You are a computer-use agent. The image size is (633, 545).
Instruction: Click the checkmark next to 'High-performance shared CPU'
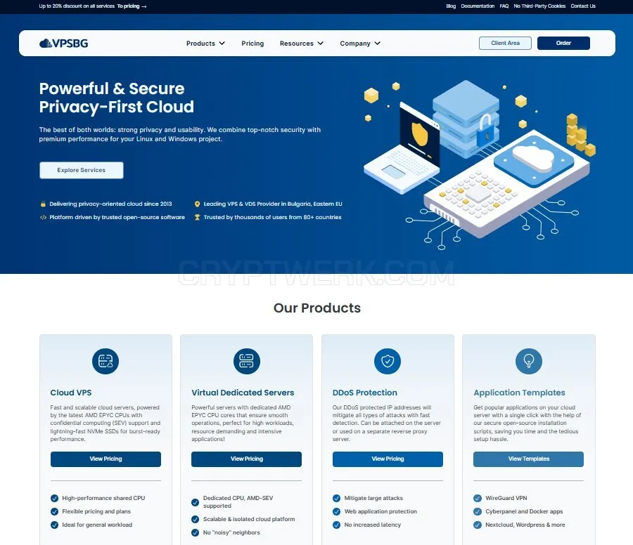click(x=54, y=498)
